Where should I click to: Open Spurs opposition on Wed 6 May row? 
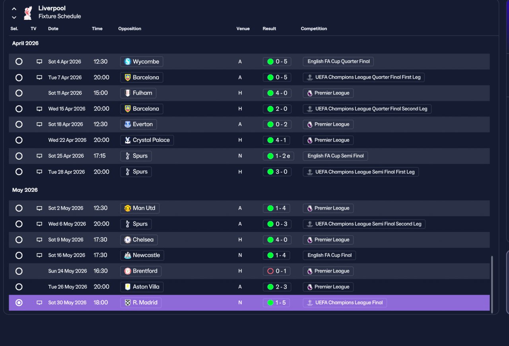136,224
